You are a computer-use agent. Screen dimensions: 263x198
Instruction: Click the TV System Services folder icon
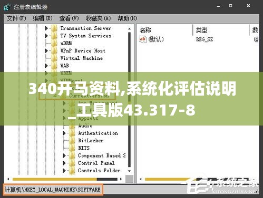pos(54,36)
